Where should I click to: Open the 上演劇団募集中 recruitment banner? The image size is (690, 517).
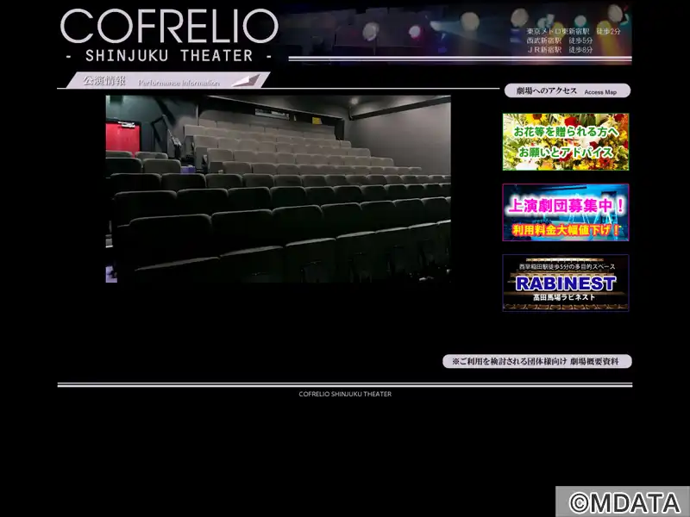(566, 212)
